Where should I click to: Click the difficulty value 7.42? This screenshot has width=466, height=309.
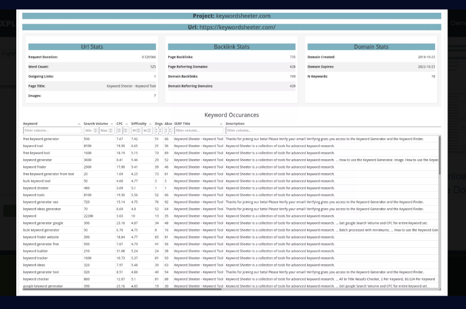pyautogui.click(x=135, y=139)
